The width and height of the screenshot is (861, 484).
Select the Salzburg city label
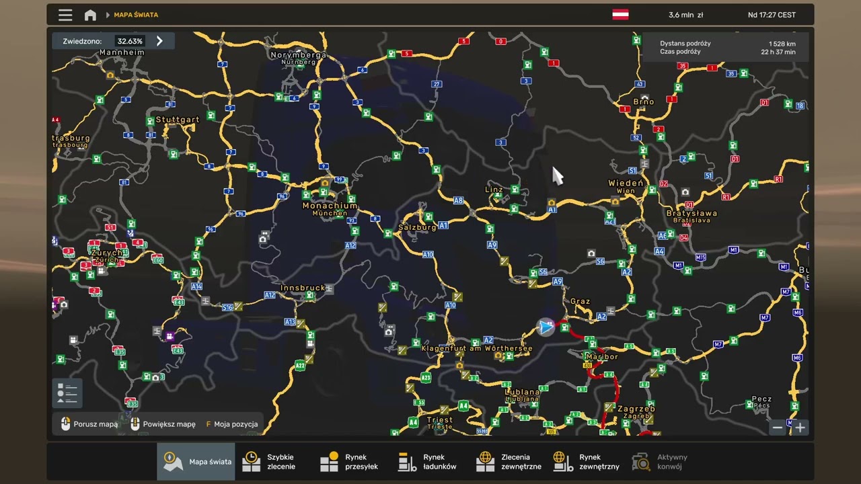coord(417,227)
